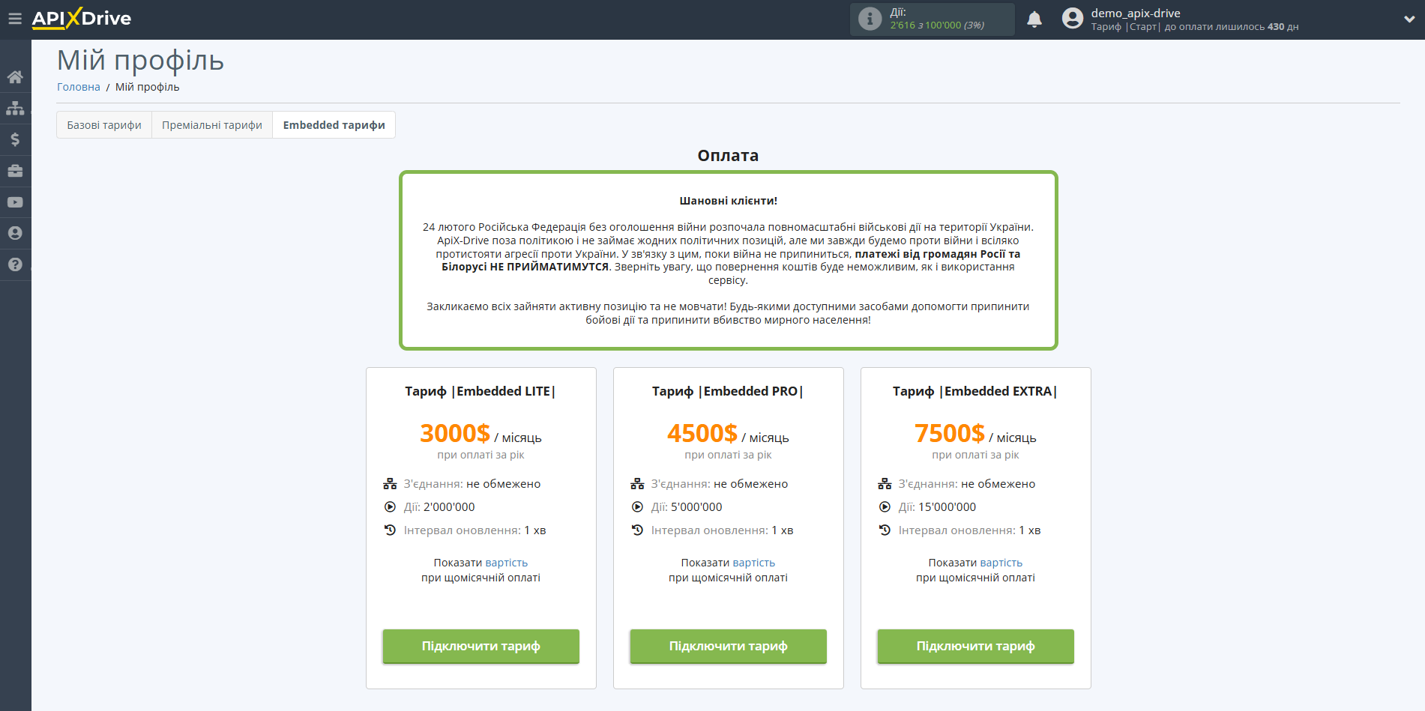Show вартість link for Embedded LITE
1425x711 pixels.
(x=507, y=563)
